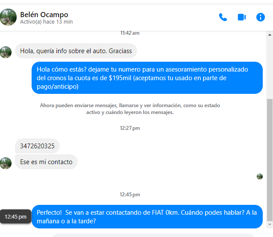
Task: Click the scrollbar down arrow
Action: pyautogui.click(x=270, y=225)
